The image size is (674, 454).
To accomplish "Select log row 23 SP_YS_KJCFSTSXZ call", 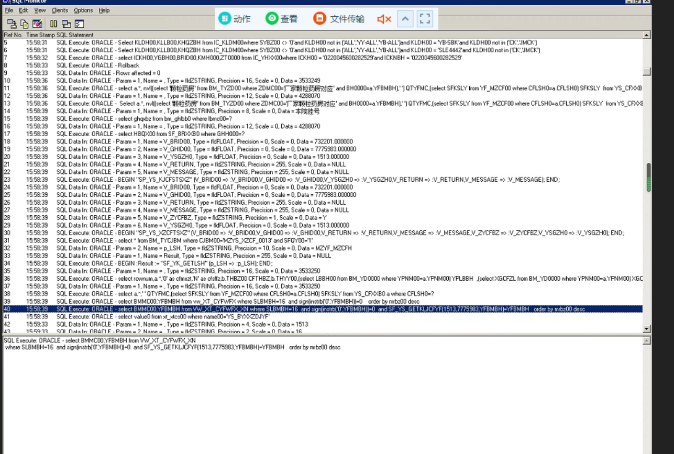I will (x=323, y=180).
